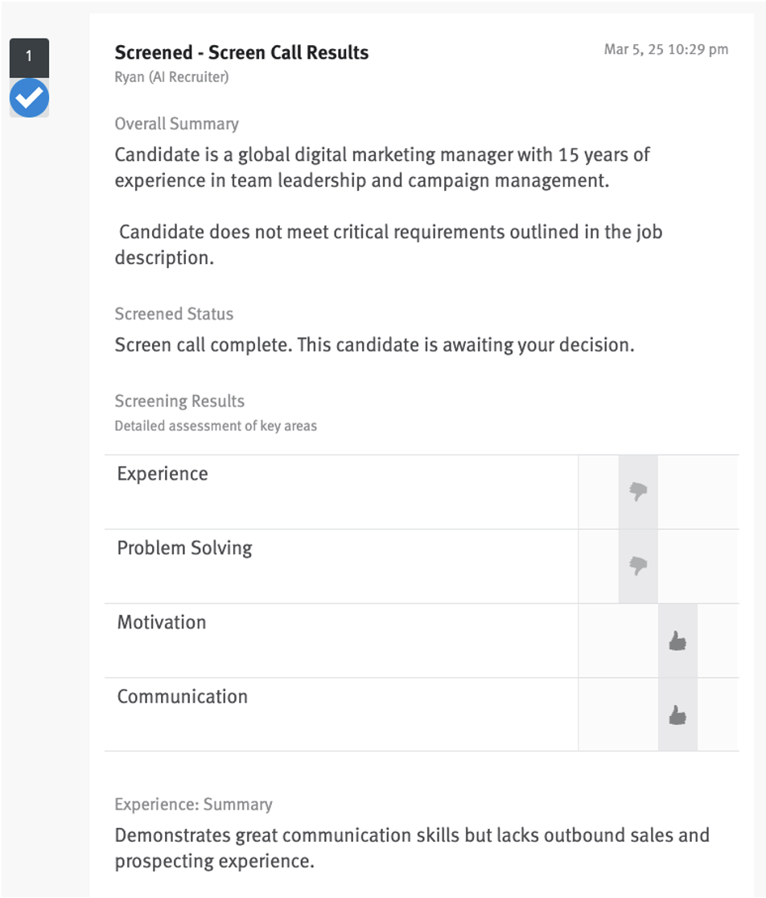
Task: Click the Mar 5, 25 10:29 pm timestamp
Action: pos(666,49)
